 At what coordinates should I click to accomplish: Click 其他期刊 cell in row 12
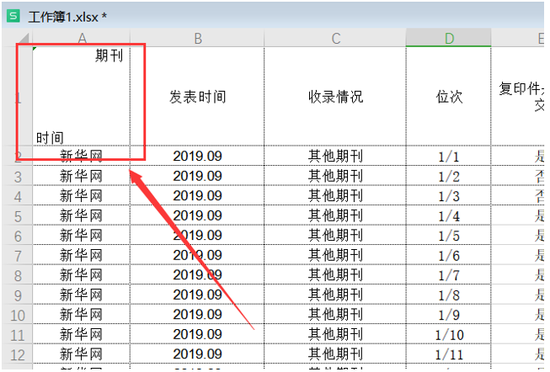(335, 354)
